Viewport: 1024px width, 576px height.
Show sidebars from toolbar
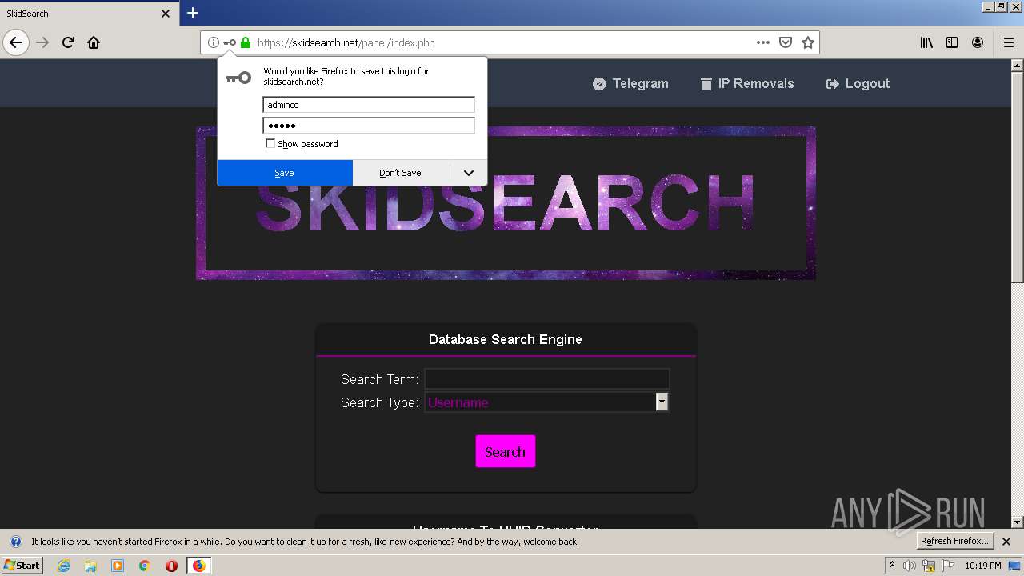coord(952,42)
